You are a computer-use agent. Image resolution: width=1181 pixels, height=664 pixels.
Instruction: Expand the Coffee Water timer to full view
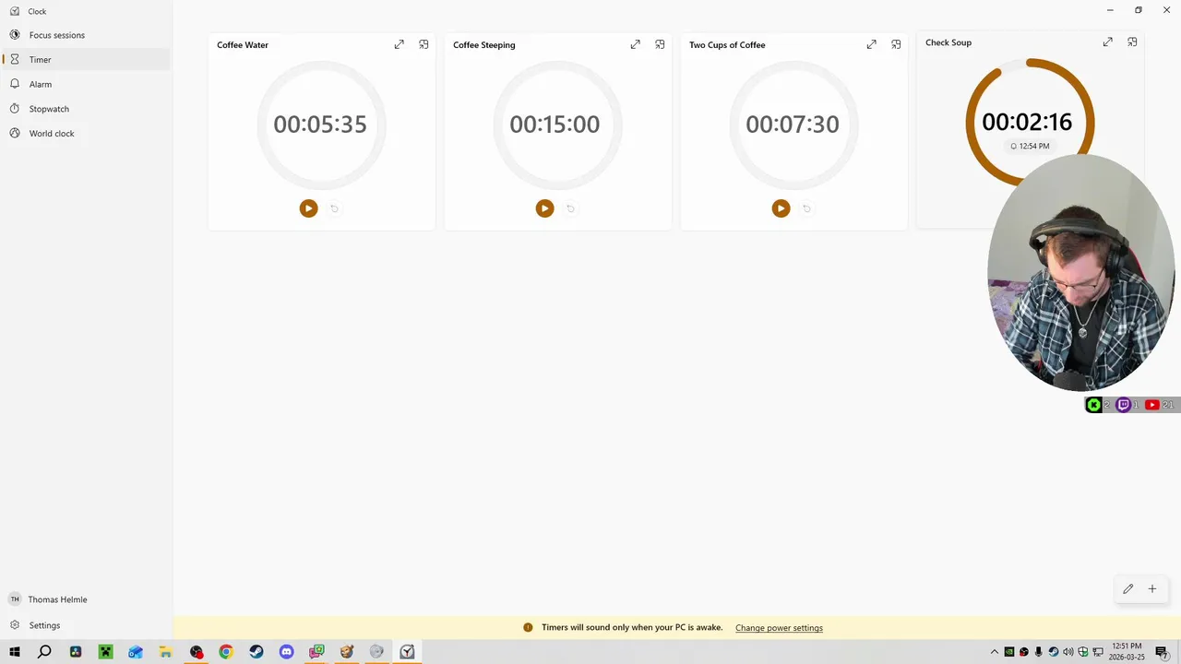click(x=399, y=44)
